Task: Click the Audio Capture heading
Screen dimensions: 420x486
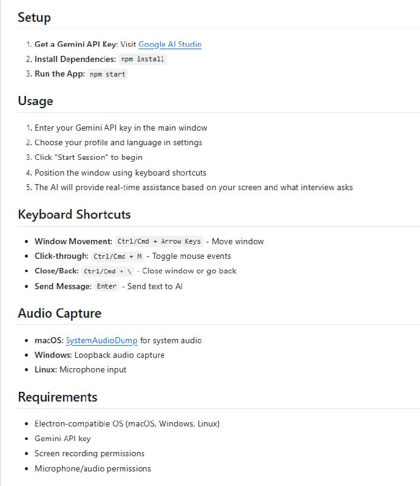Action: (x=59, y=313)
